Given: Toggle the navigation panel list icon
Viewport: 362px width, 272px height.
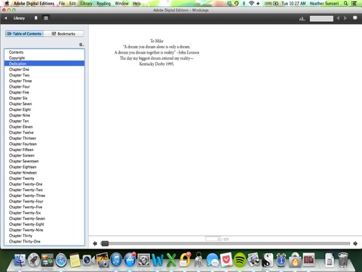Looking at the screenshot, I should pos(46,18).
